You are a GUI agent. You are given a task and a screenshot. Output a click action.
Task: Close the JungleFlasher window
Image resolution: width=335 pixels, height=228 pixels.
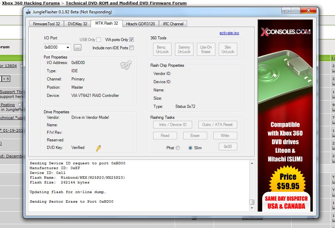click(x=308, y=11)
